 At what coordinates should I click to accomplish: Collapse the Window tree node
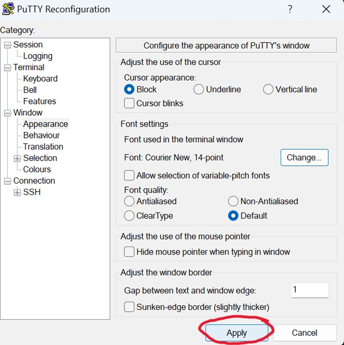(8, 113)
